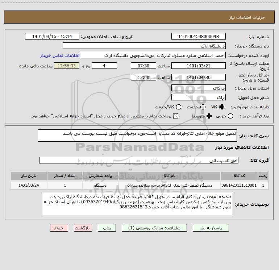Click the quantity cell showing 1
Image resolution: width=279 pixels, height=270 pixels.
[65, 185]
